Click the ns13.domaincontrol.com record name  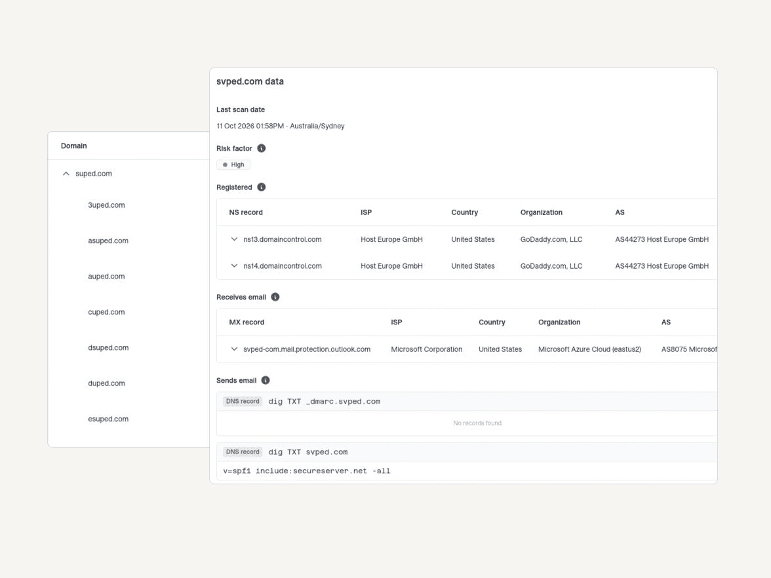pyautogui.click(x=282, y=239)
